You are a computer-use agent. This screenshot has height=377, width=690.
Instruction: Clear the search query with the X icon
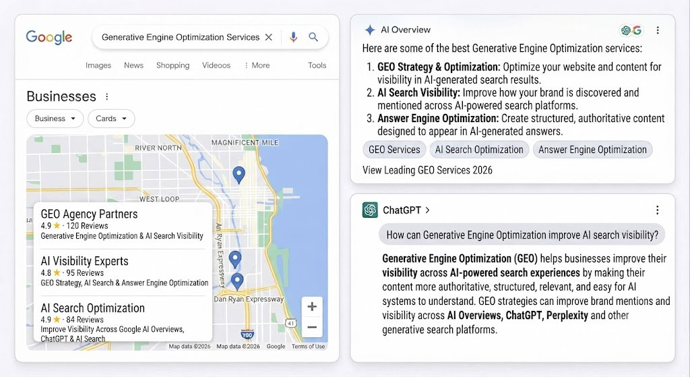pos(268,38)
